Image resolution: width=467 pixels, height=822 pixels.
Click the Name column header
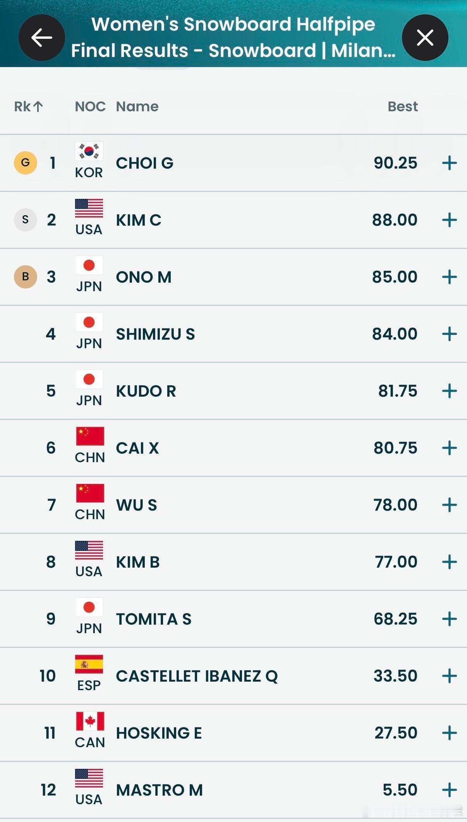pos(137,106)
